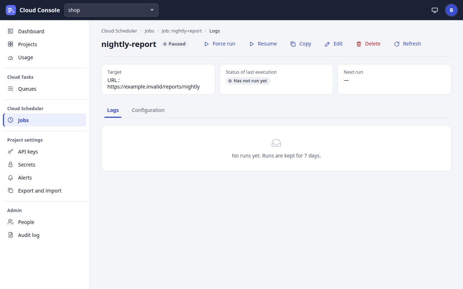Click the Dashboard sidebar icon
The image size is (463, 289).
click(x=10, y=31)
